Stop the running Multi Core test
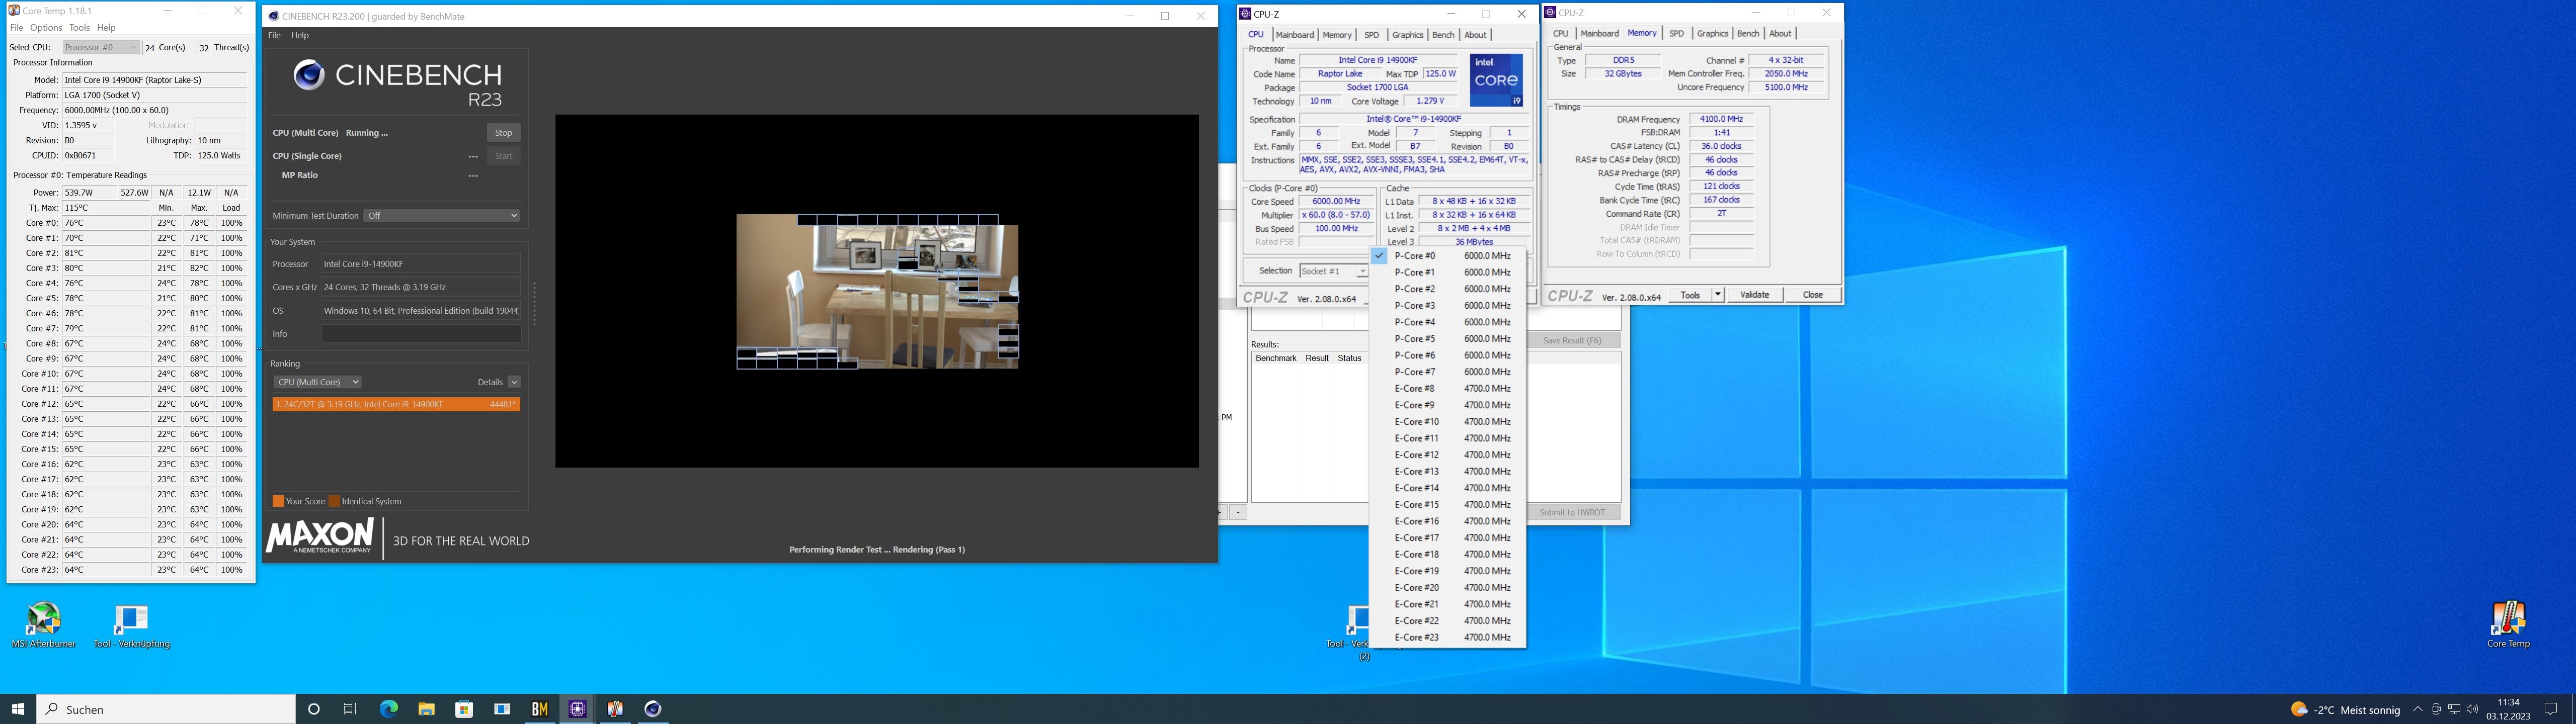Image resolution: width=2576 pixels, height=724 pixels. [x=503, y=133]
